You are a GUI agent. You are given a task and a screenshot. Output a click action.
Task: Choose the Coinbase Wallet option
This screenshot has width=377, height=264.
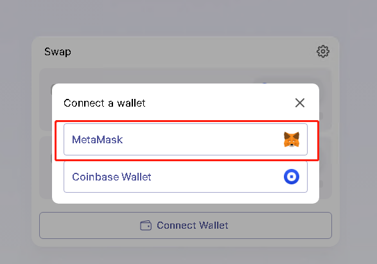coord(186,177)
